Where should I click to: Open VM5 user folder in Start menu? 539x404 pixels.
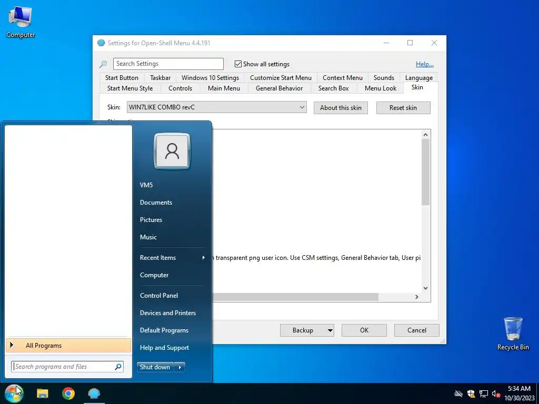[x=172, y=185]
